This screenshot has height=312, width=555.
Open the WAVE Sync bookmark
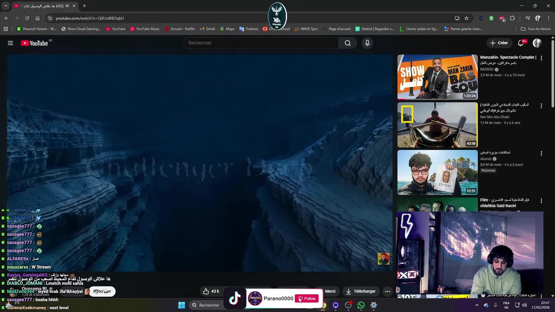(306, 29)
